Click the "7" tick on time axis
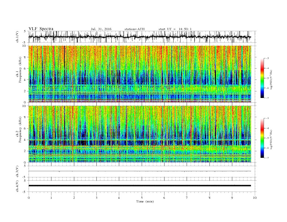The image size is (287, 222). coord(187,198)
